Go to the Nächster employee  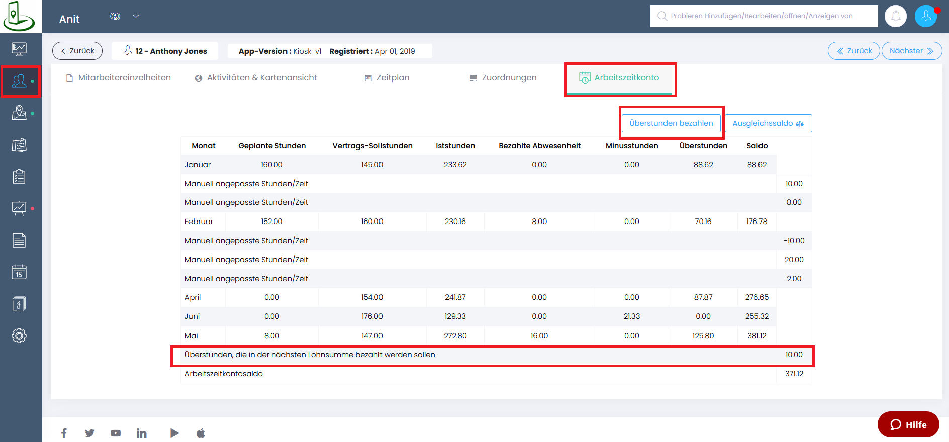tap(911, 51)
